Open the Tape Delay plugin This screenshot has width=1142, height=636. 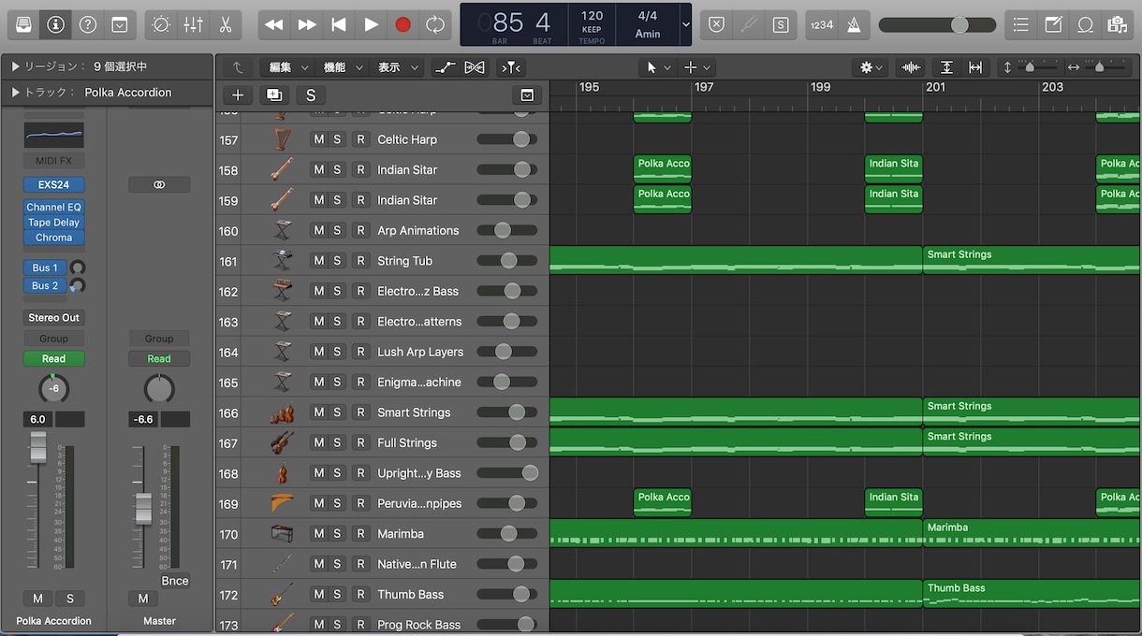coord(53,223)
